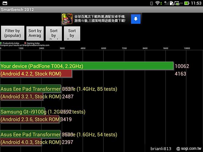Select the Android 3.2.1 Stock ROM bar
The image size is (203, 152).
click(x=21, y=96)
